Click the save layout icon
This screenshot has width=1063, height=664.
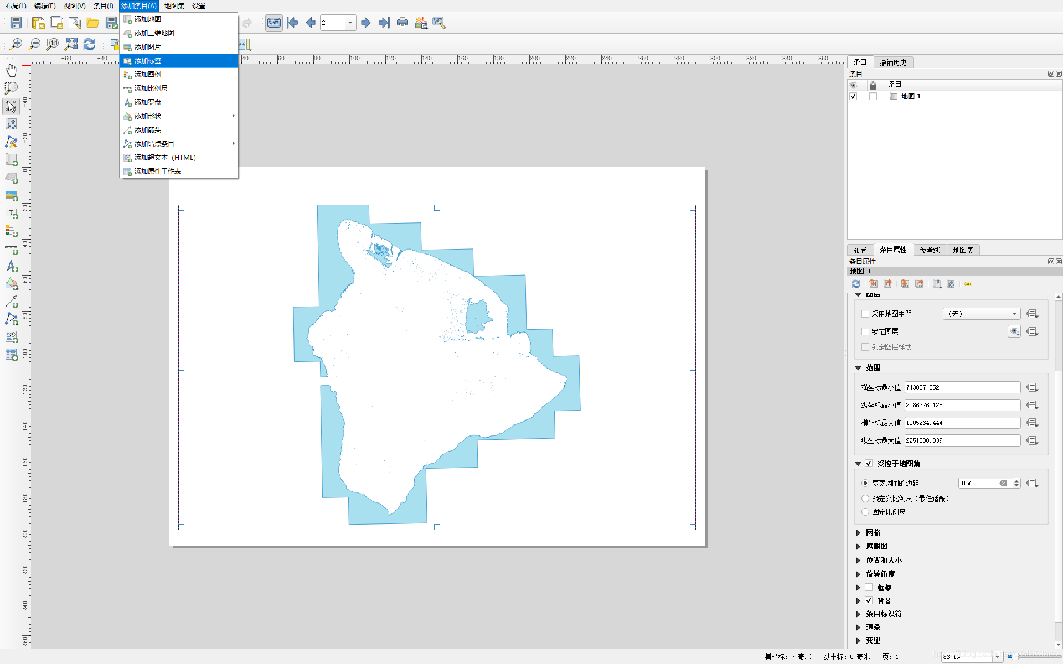16,23
